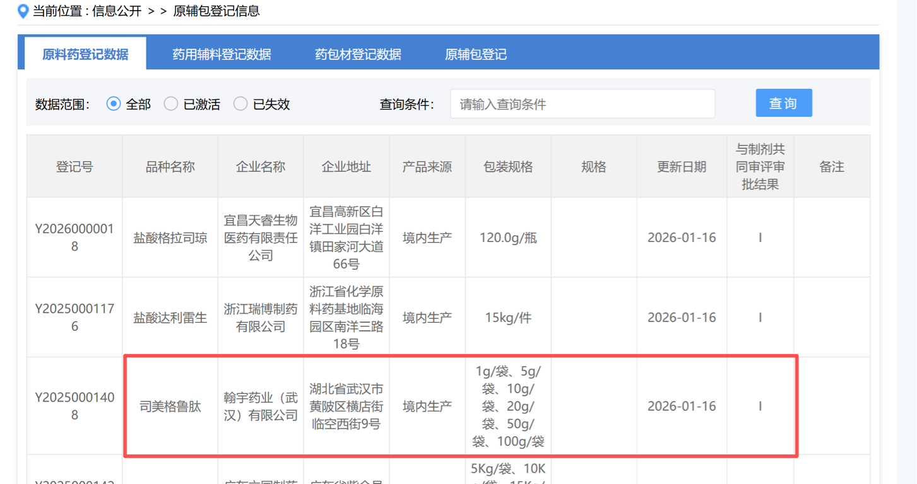Click registration number Y20250001176

click(x=74, y=318)
